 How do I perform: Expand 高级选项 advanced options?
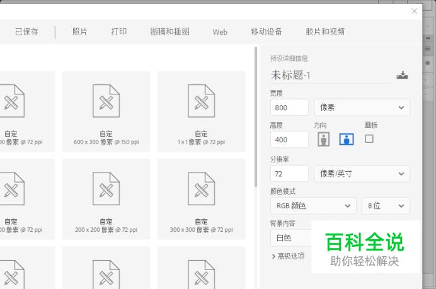288,256
